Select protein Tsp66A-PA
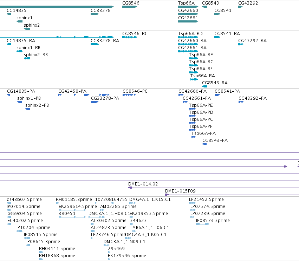299x261 pixels. (194, 137)
